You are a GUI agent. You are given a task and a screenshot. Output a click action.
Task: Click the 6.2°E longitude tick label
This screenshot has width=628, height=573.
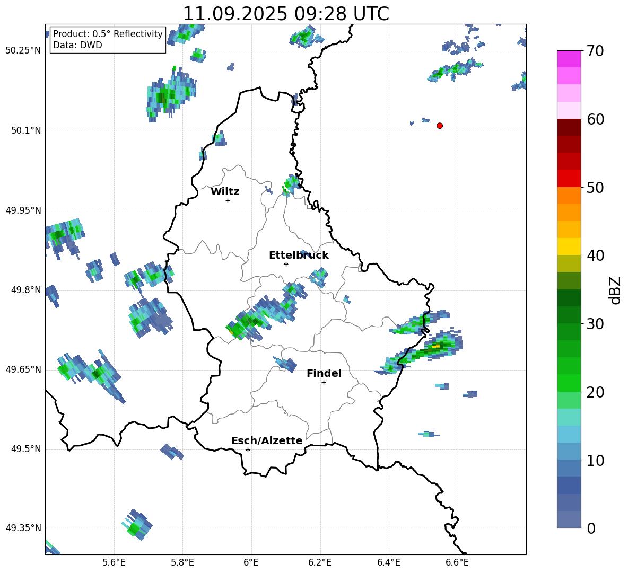320,562
